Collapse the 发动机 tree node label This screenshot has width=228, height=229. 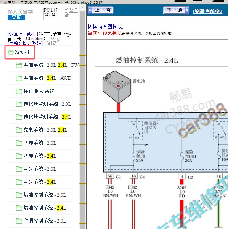click(x=22, y=52)
